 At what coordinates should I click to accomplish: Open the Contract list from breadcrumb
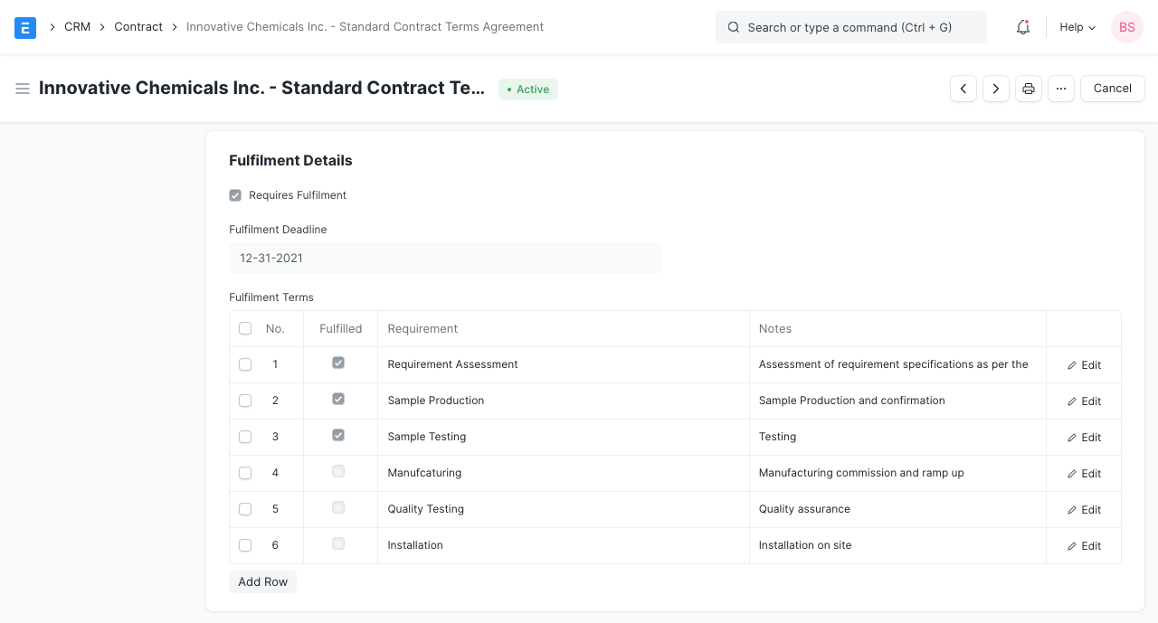click(x=138, y=26)
